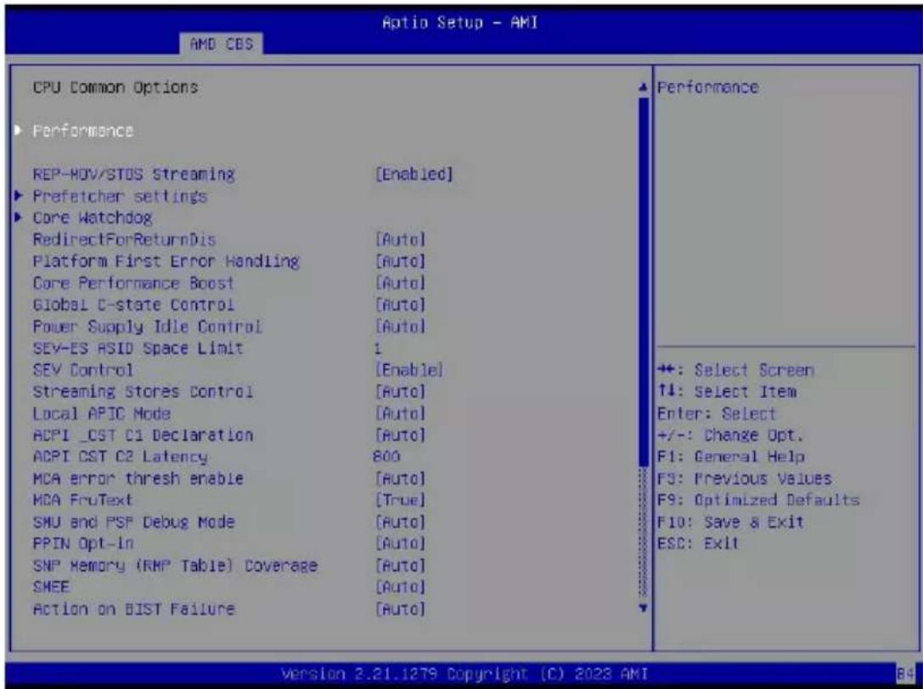Toggle SEV Control Enable value

[x=409, y=370]
